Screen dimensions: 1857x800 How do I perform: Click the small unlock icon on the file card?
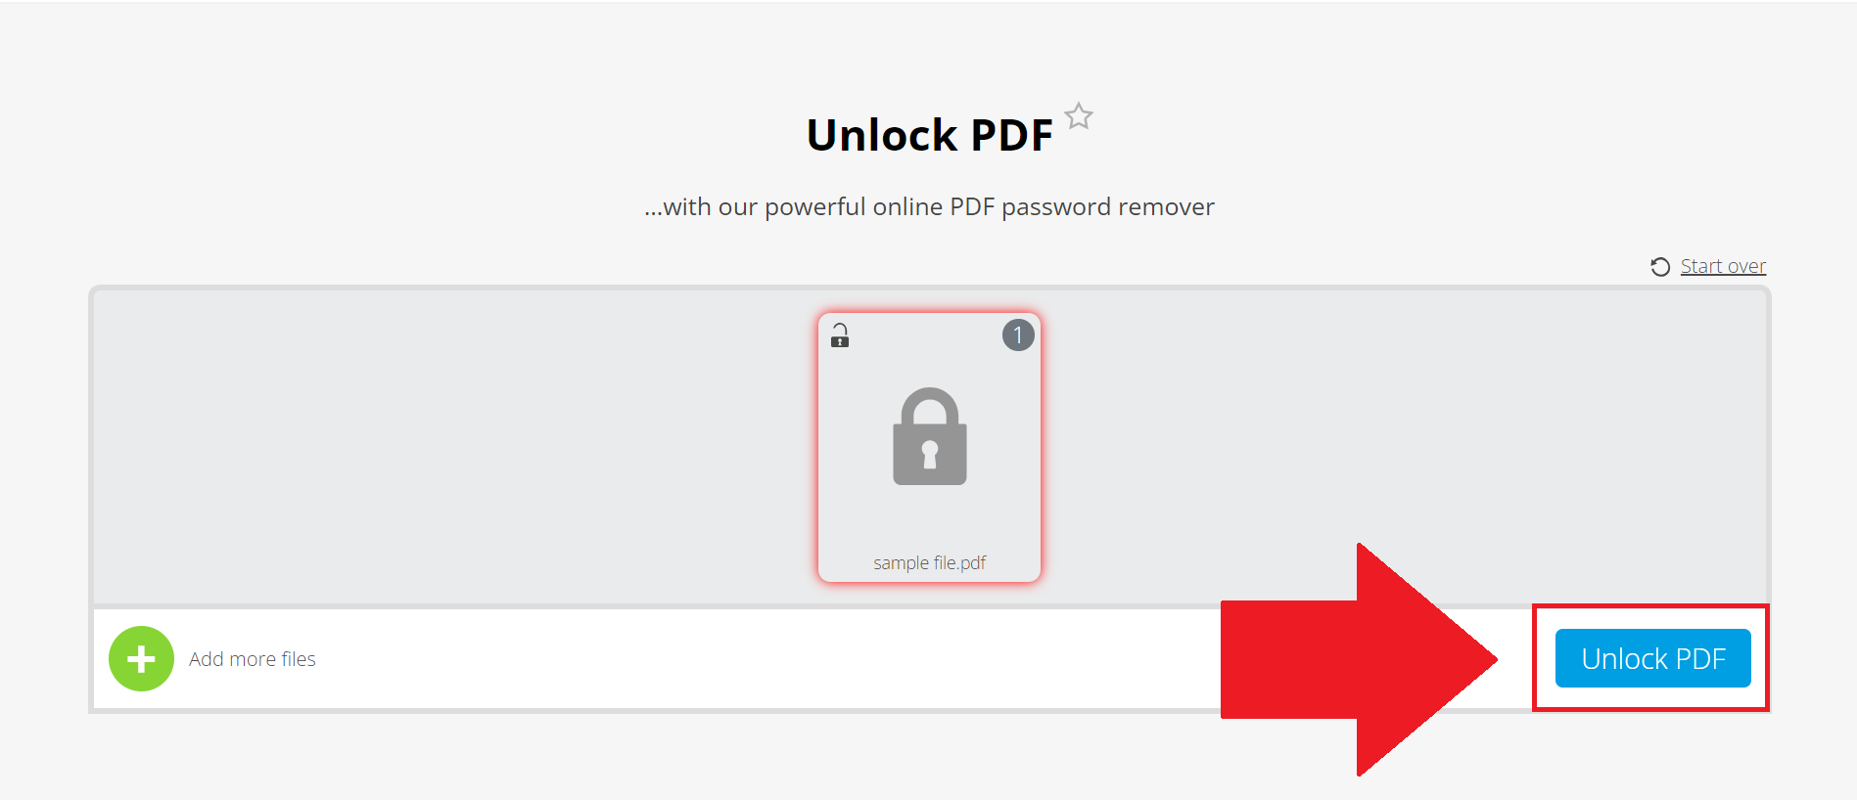(x=841, y=335)
